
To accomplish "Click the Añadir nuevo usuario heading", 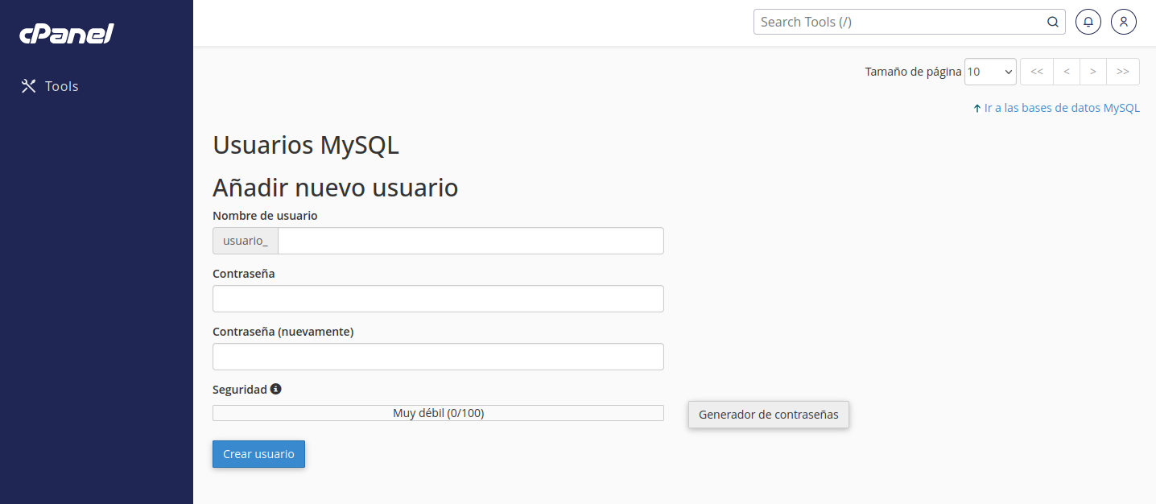I will tap(336, 188).
